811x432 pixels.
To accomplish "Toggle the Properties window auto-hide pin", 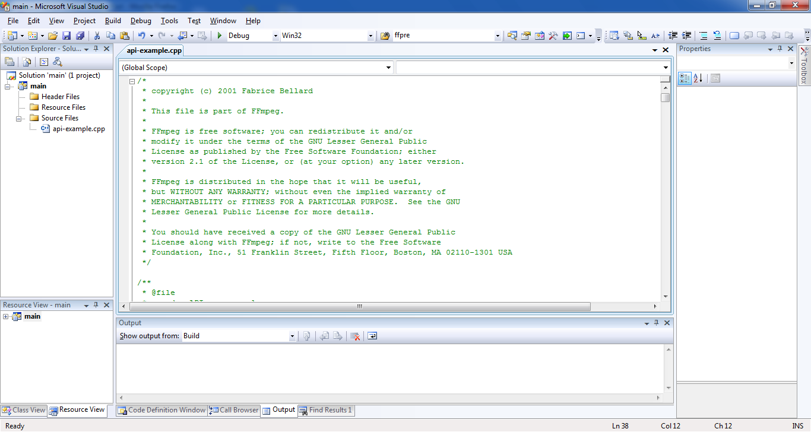I will pos(780,49).
